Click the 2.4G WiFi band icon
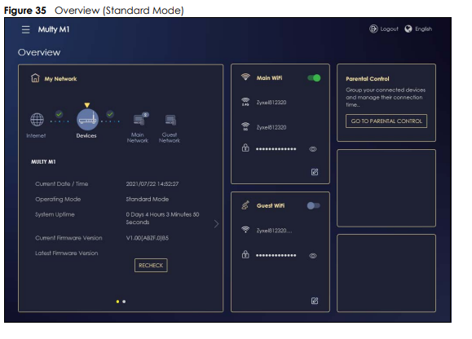Image resolution: width=472 pixels, height=339 pixels. coord(245,102)
